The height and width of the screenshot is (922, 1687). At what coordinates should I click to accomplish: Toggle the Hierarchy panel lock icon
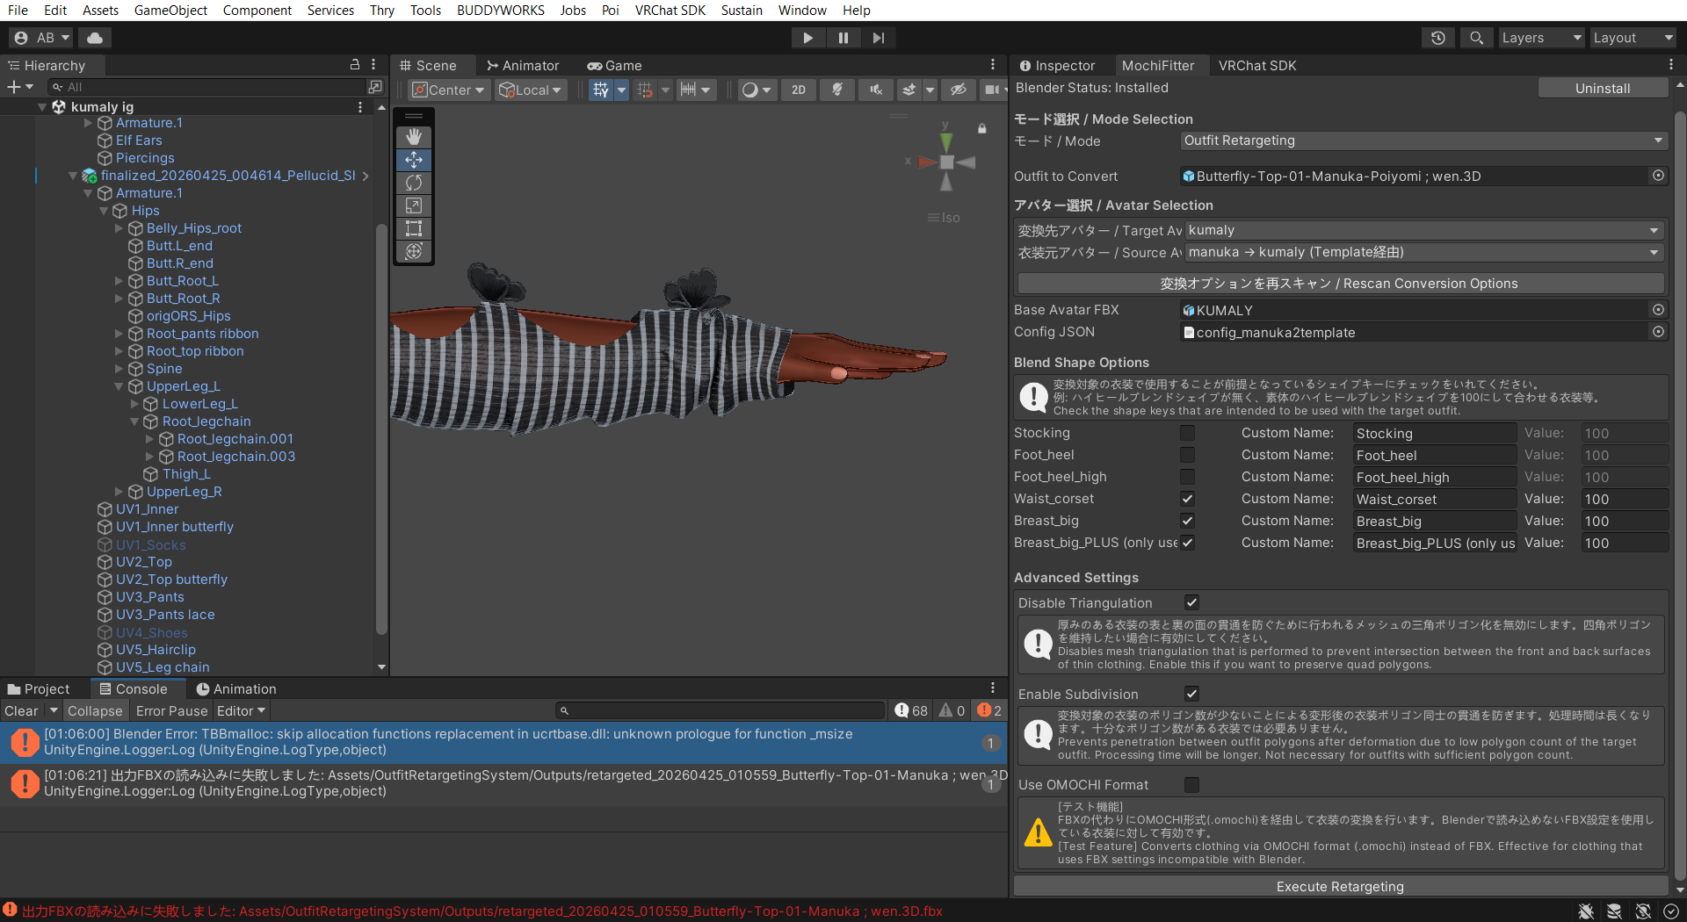355,65
